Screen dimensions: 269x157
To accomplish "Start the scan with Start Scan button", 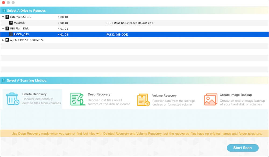I will [x=243, y=148].
